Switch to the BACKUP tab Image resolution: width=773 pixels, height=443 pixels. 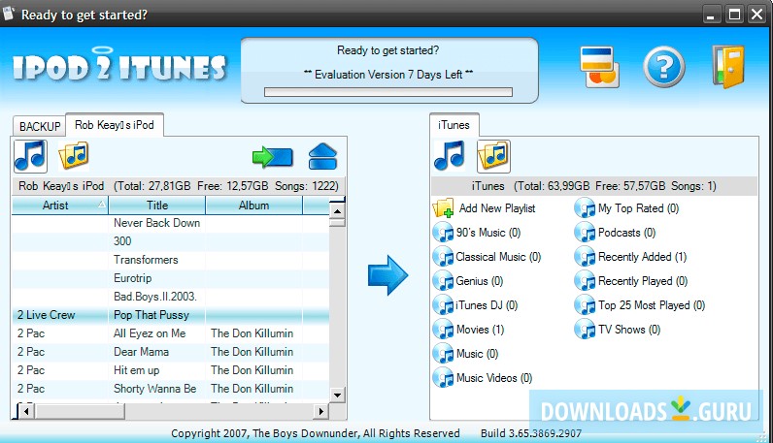40,126
